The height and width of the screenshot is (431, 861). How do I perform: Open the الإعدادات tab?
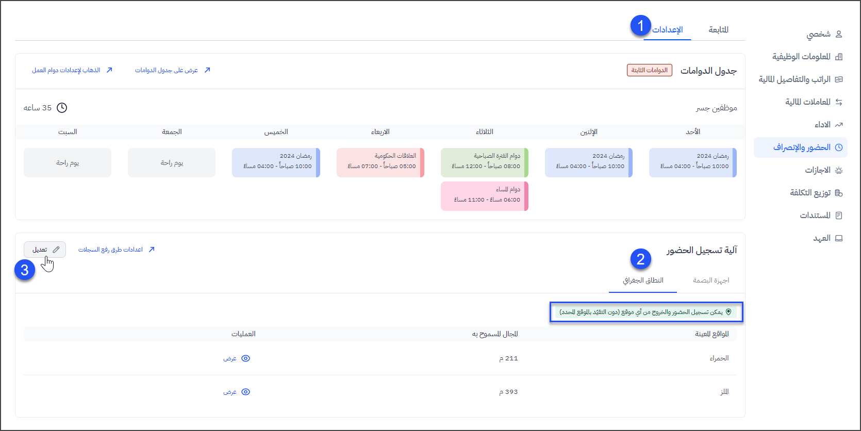668,30
